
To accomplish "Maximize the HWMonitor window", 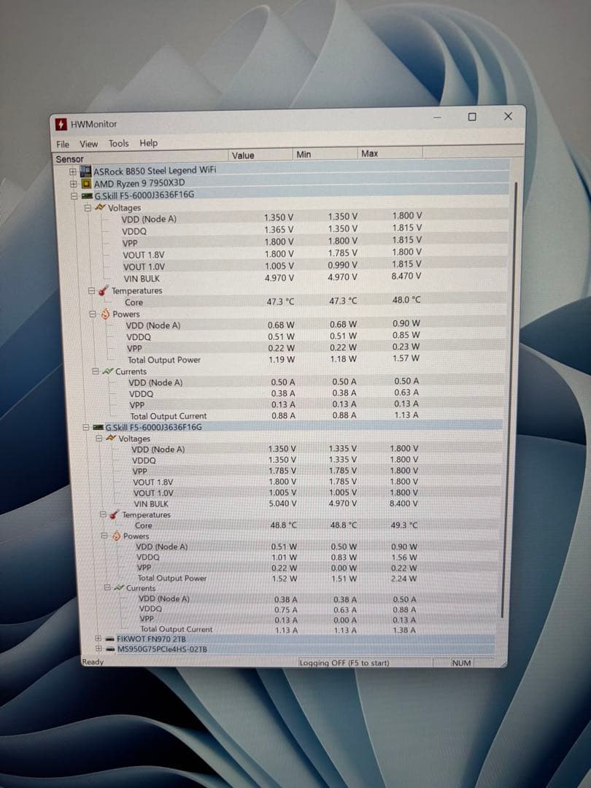I will [472, 117].
